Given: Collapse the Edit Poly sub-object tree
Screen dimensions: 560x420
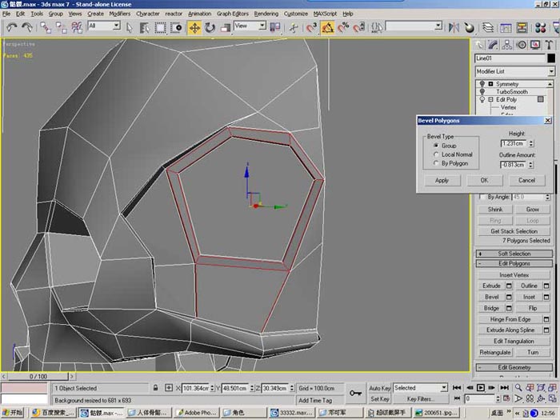Looking at the screenshot, I should 490,100.
